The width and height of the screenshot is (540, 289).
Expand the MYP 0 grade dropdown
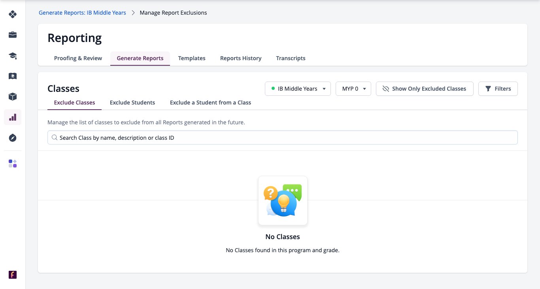tap(353, 89)
